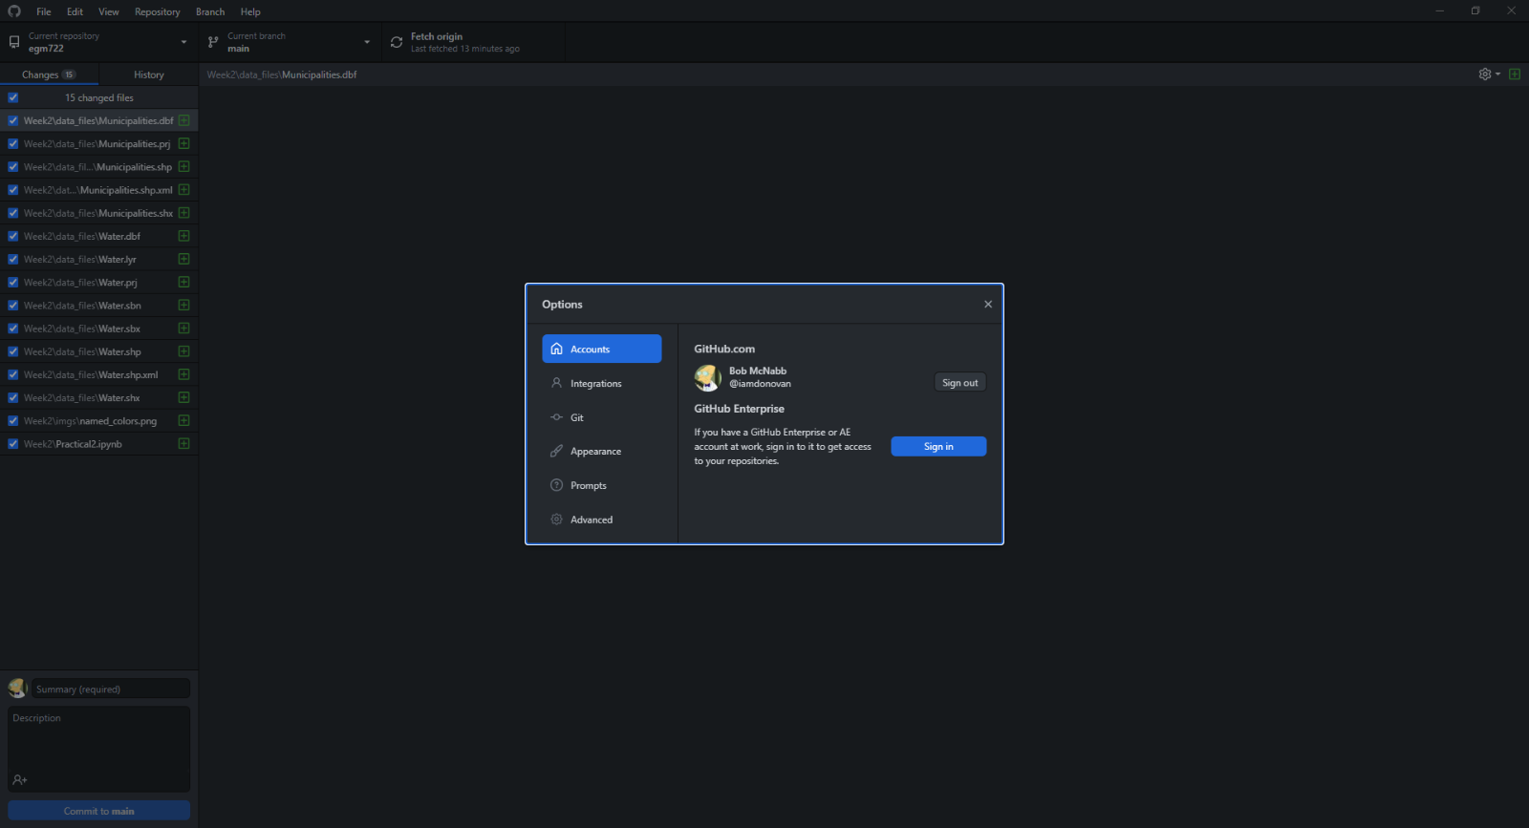Click the added-file status icon for Municipalities.dbf
The width and height of the screenshot is (1529, 828).
click(x=183, y=120)
